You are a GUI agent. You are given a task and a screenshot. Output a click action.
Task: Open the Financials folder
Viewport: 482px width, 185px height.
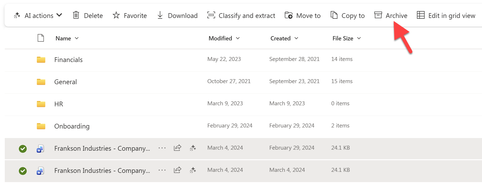coord(68,60)
